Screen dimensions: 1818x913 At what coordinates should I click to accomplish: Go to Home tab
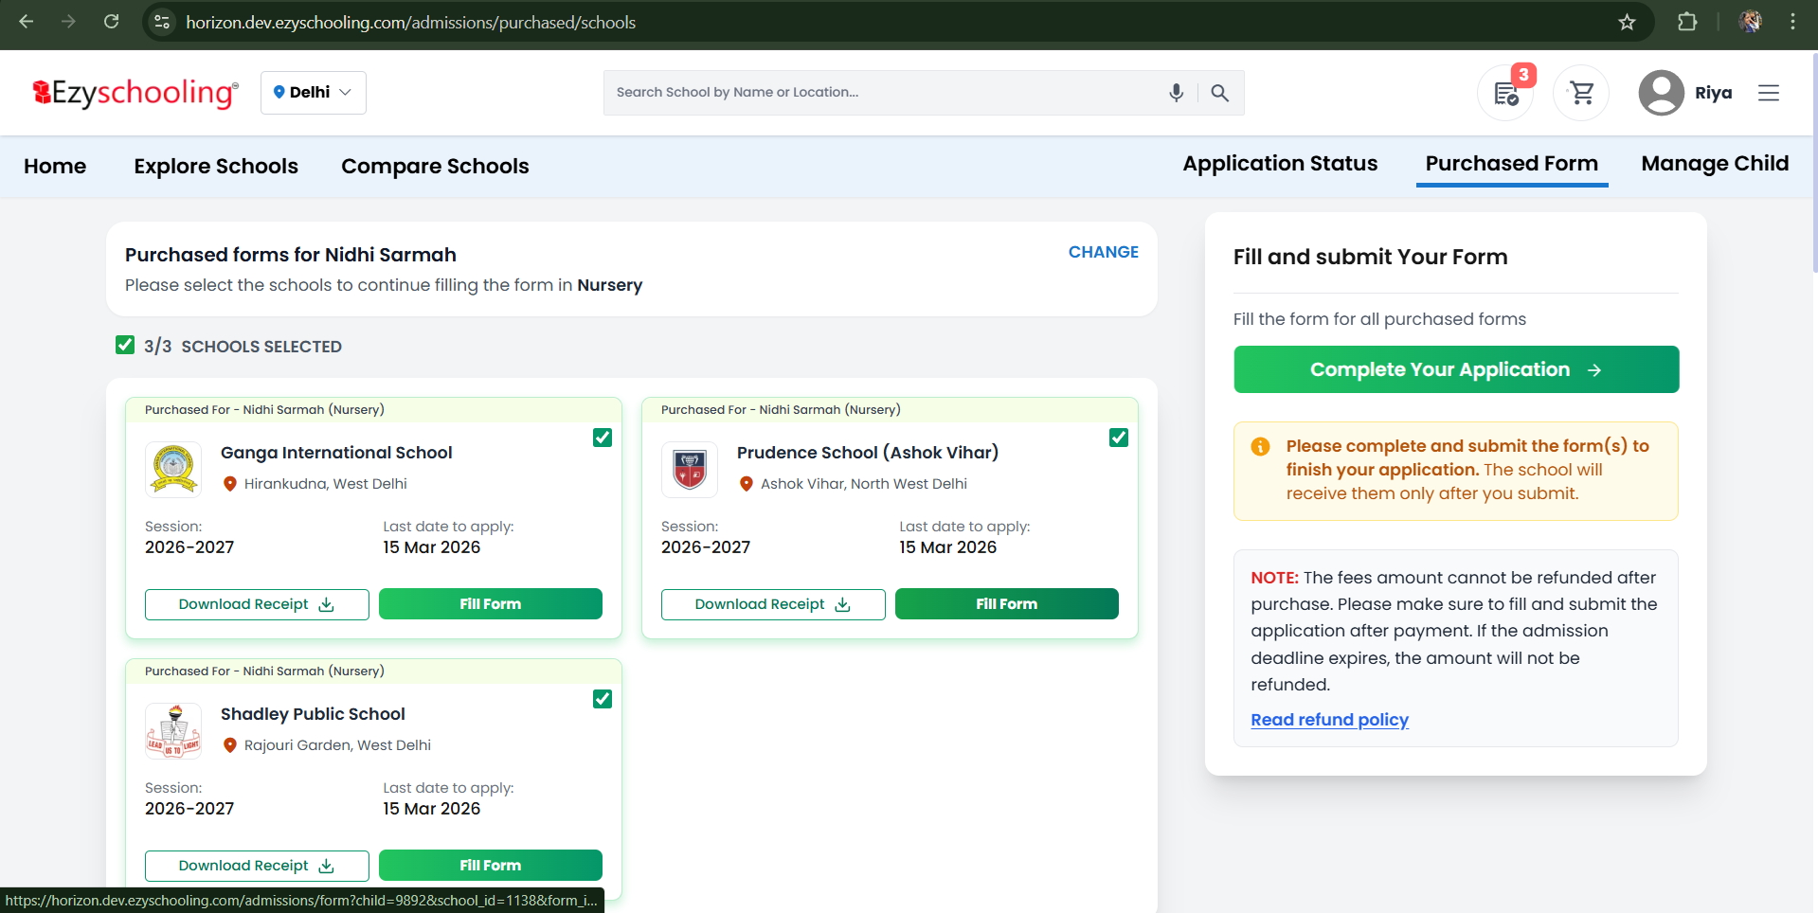55,166
